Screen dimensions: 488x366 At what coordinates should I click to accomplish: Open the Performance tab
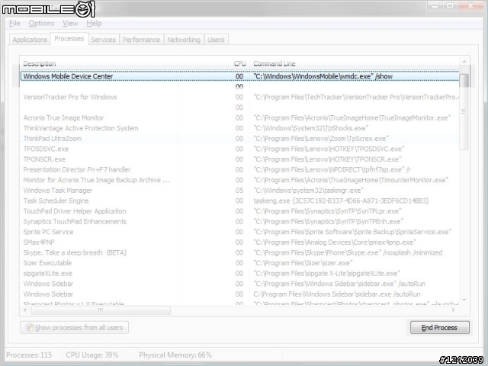point(141,40)
